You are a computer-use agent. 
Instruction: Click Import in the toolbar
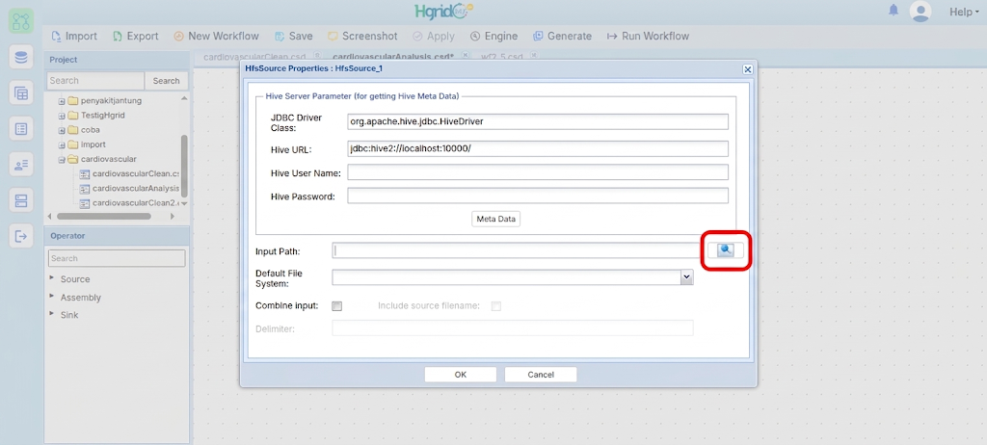(74, 36)
